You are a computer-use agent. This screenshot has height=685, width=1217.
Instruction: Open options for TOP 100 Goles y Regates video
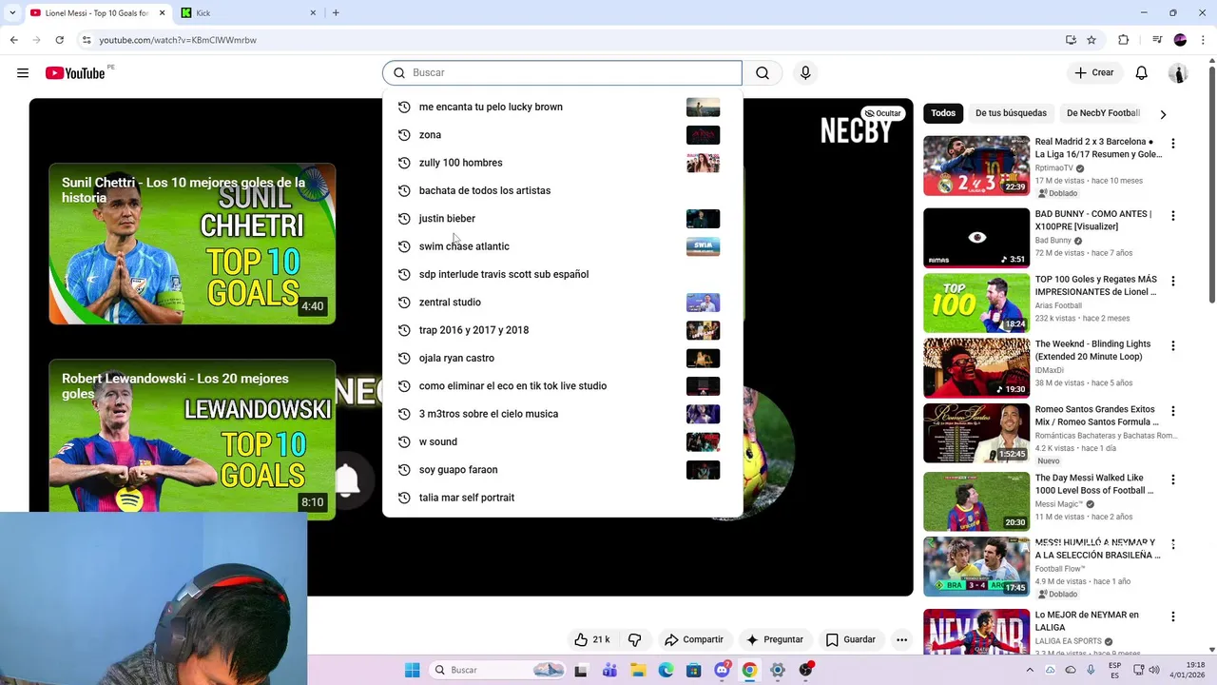pos(1172,282)
